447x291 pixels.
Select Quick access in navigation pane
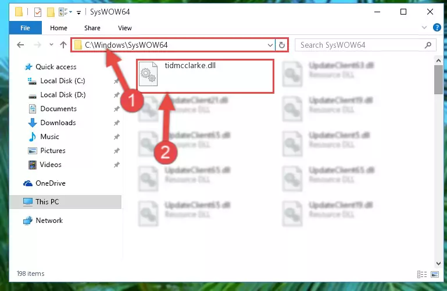[x=56, y=67]
